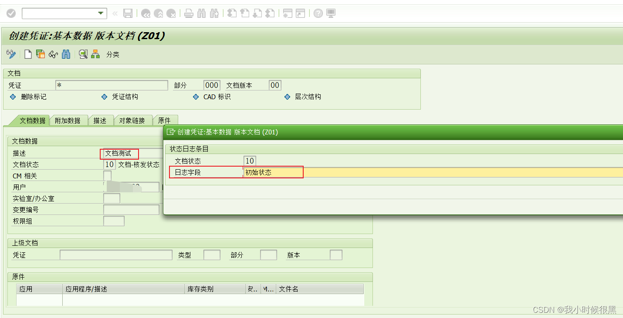Viewport: 623px width, 318px height.
Task: Click the 上级文档 部分 input field
Action: pyautogui.click(x=268, y=255)
